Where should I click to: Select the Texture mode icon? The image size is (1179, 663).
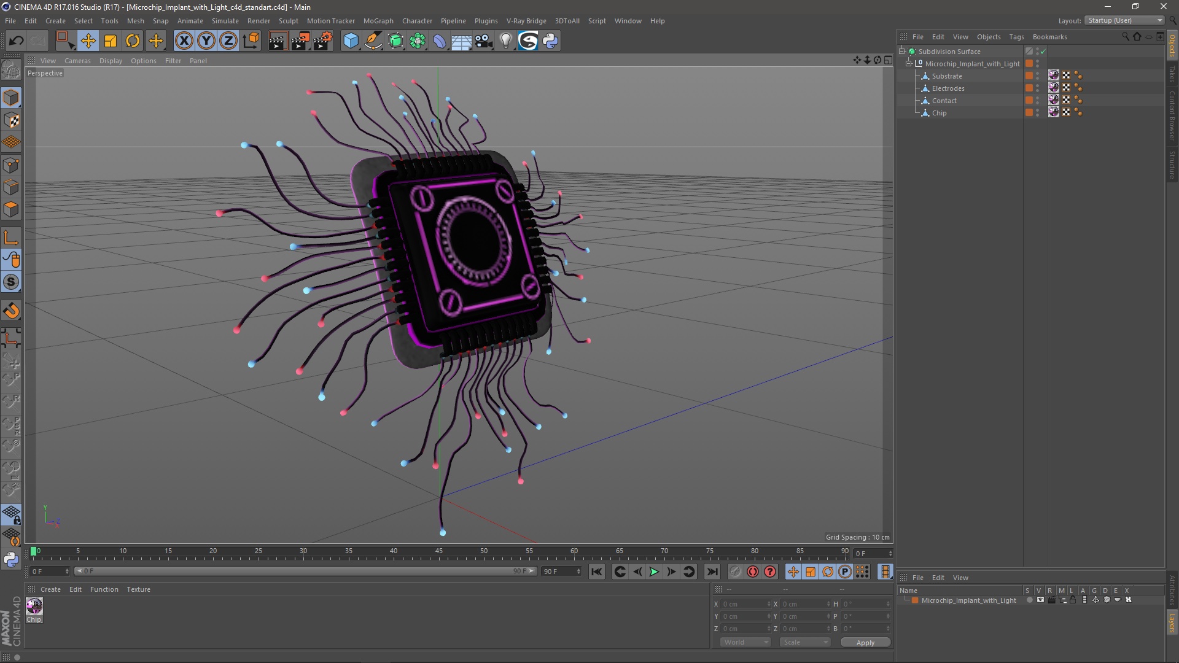[x=11, y=120]
